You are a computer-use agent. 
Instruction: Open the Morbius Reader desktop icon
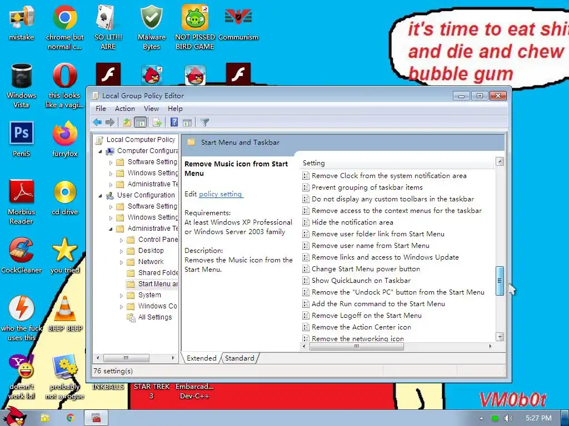coord(22,202)
